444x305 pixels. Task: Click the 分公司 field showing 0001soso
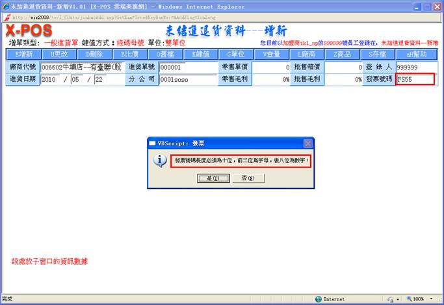[x=188, y=80]
